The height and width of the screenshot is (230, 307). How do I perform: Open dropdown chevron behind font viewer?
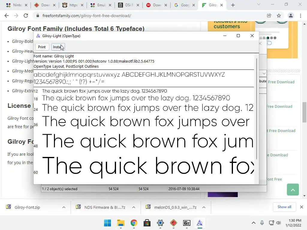264,74
